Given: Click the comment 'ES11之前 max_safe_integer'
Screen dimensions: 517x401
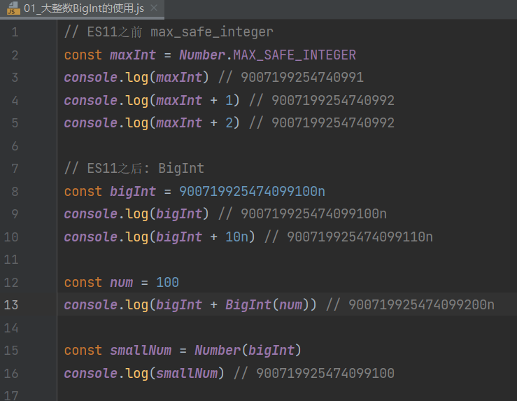Looking at the screenshot, I should pyautogui.click(x=180, y=32).
